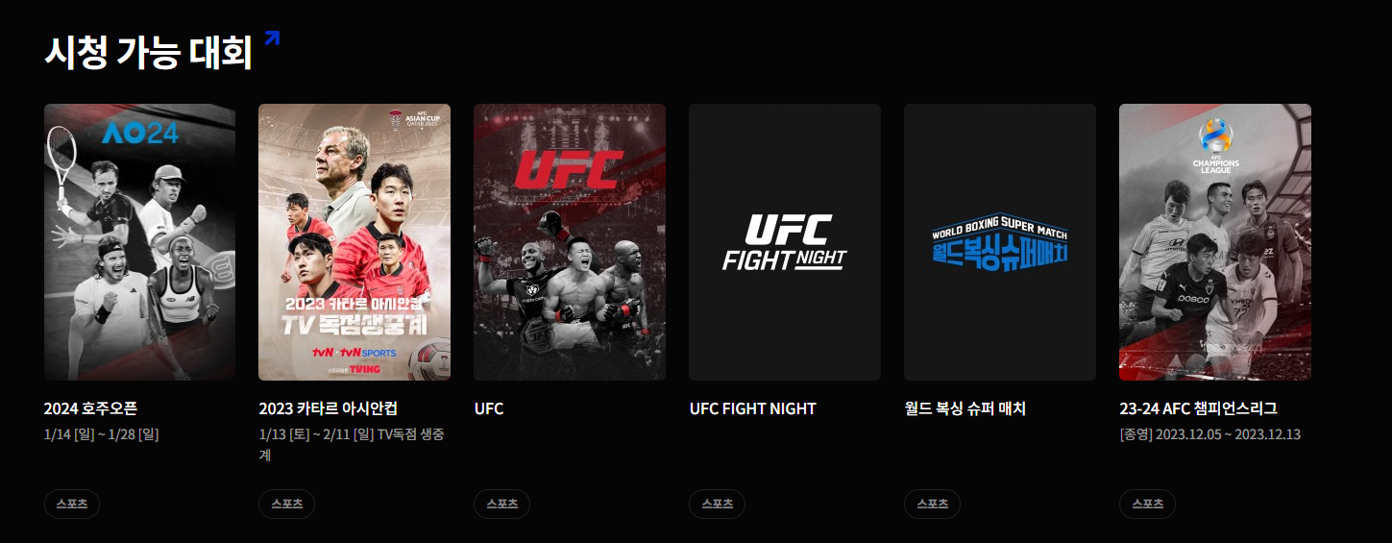The height and width of the screenshot is (543, 1392).
Task: Click the UFC Fight Night logo tile
Action: pos(785,242)
